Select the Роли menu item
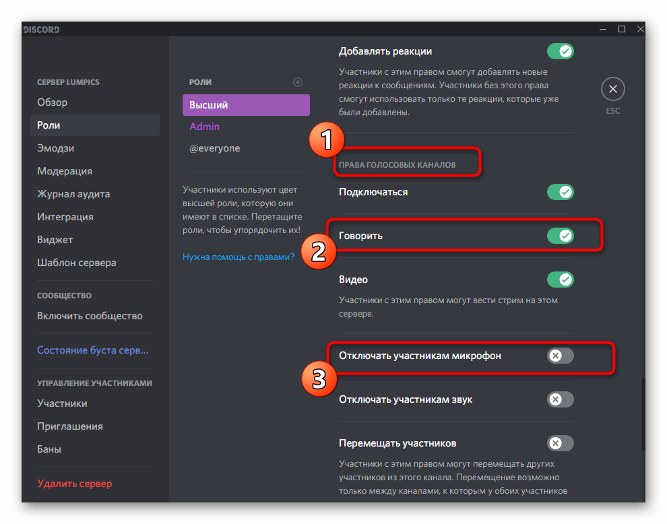 (95, 125)
